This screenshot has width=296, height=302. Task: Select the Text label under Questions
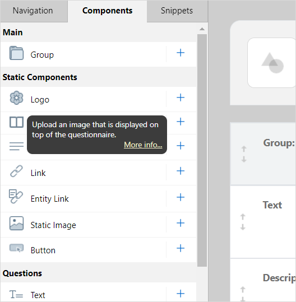38,295
